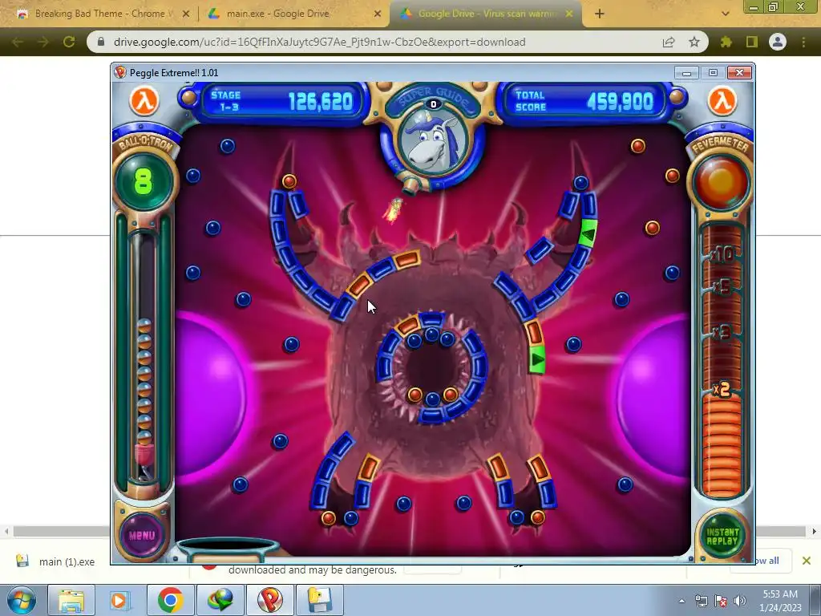Show hidden system tray icons
Screen dimensions: 821x616
click(x=681, y=601)
